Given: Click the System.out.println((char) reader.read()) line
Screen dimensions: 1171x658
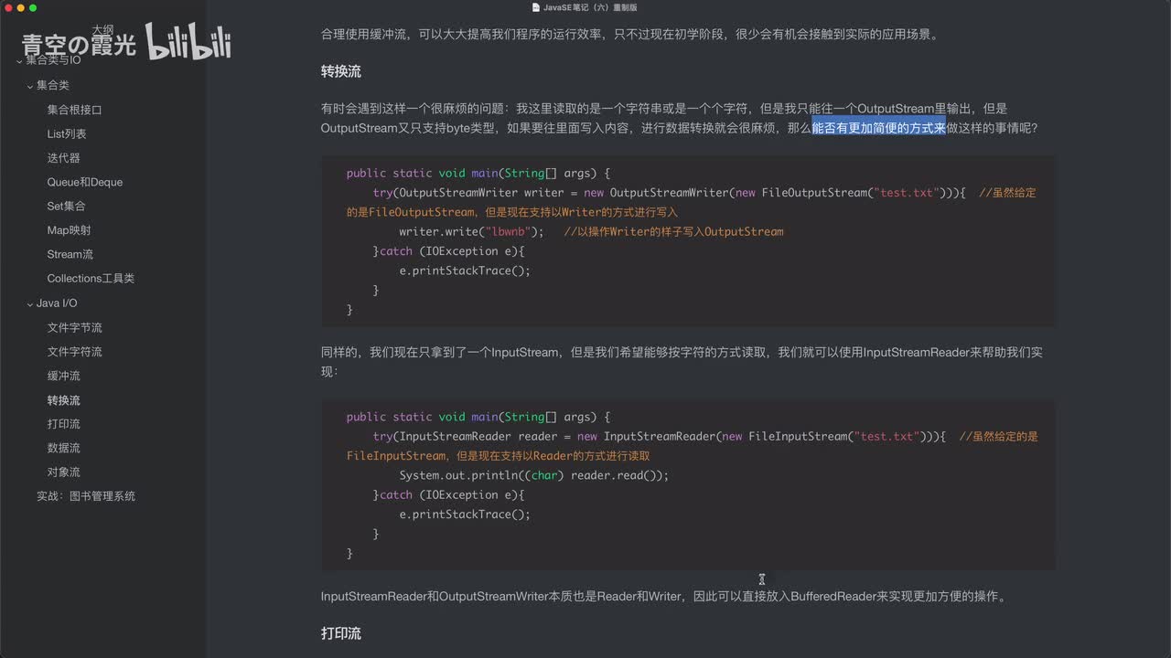Looking at the screenshot, I should 534,475.
